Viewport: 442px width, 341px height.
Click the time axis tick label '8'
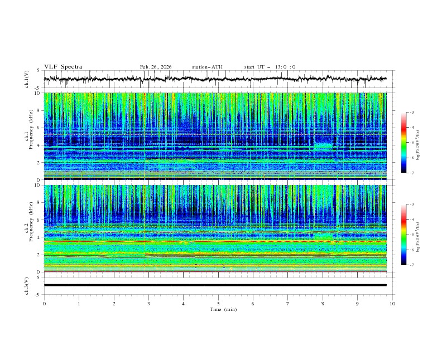(323, 304)
